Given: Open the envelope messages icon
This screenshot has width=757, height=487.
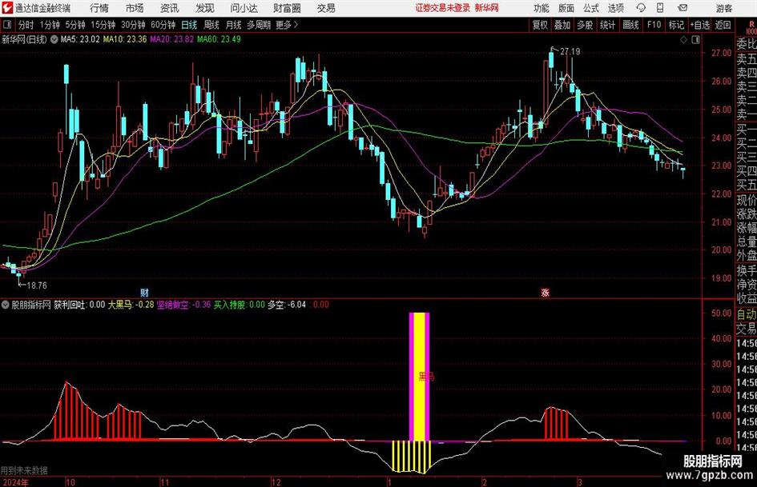Looking at the screenshot, I should 683,8.
